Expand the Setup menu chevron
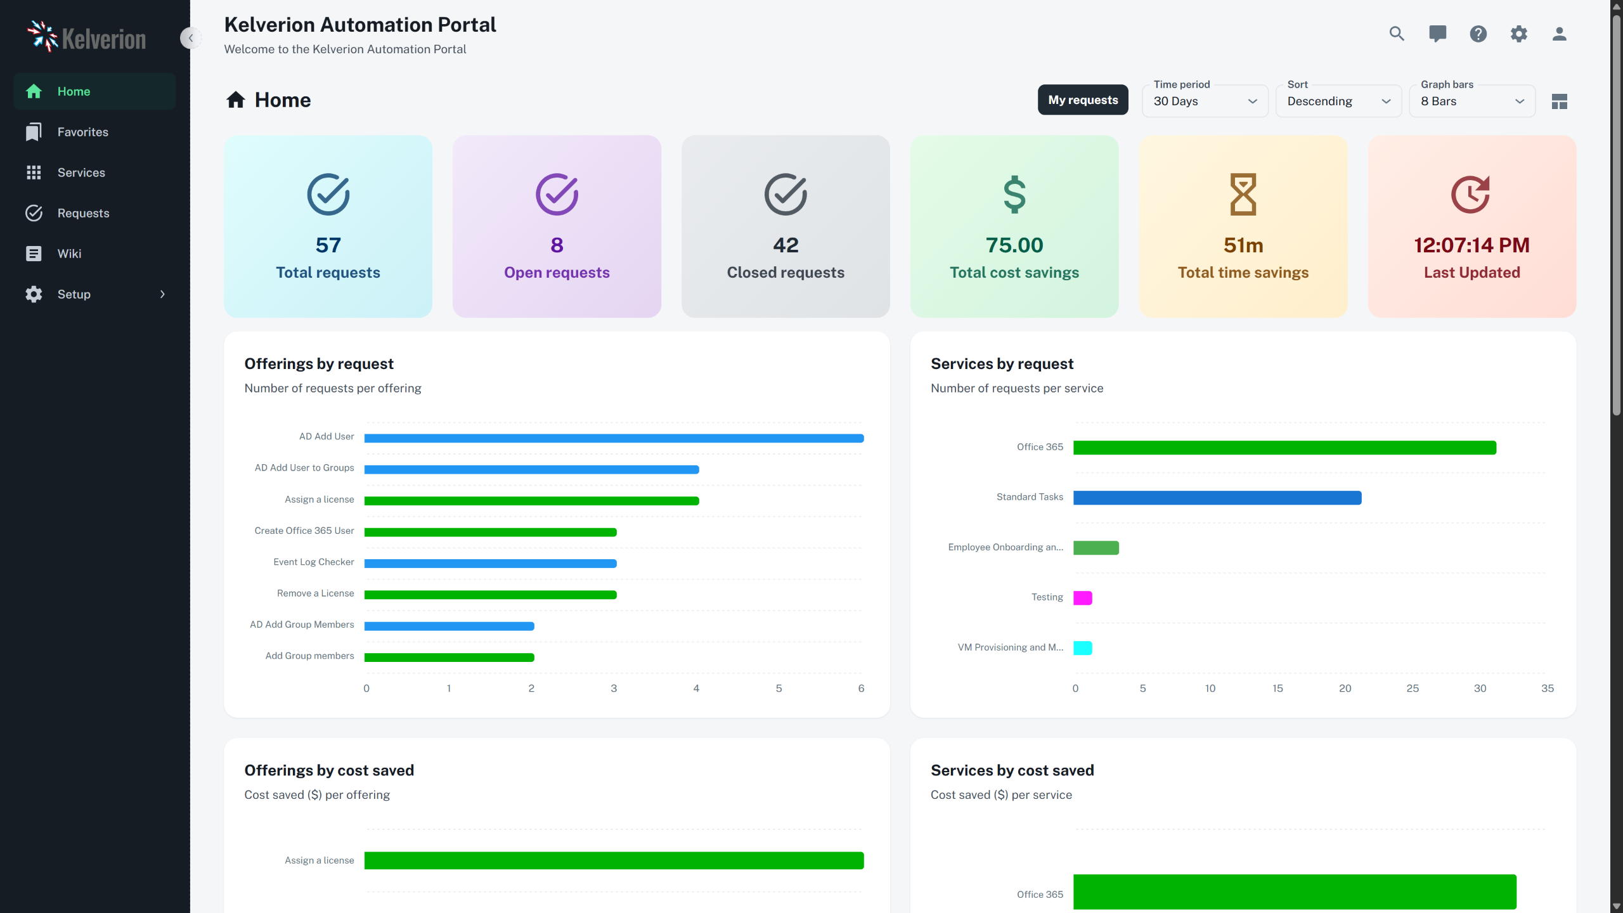 point(163,294)
